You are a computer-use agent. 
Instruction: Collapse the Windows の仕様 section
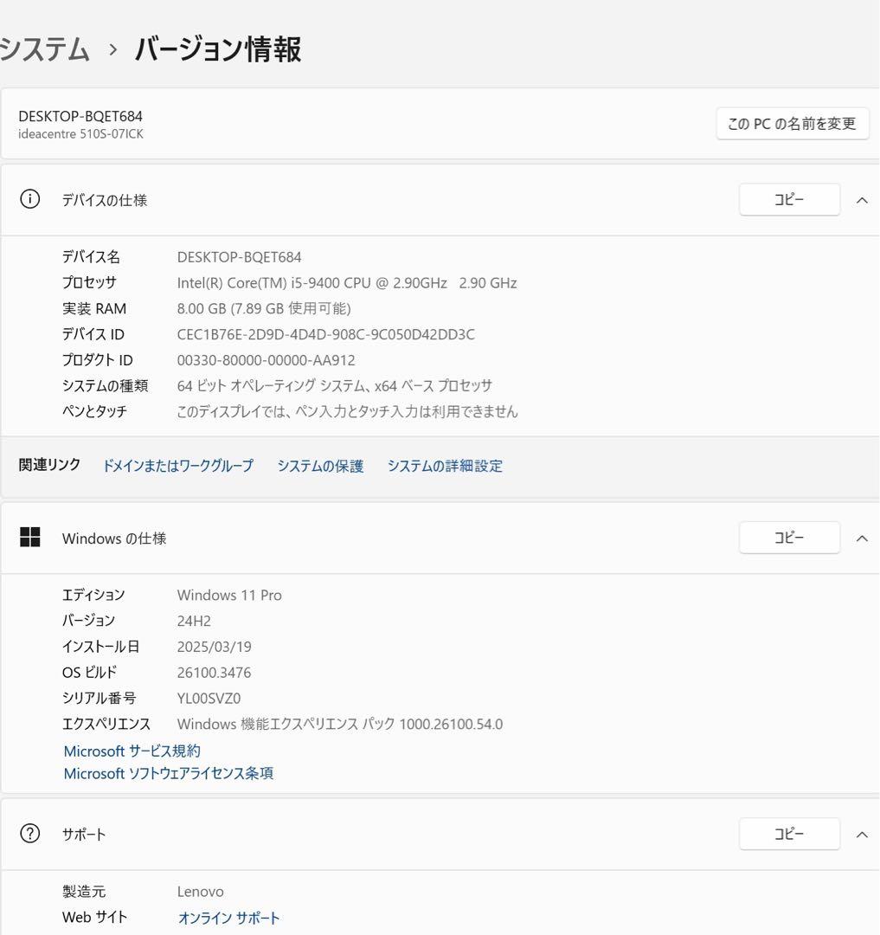point(862,537)
